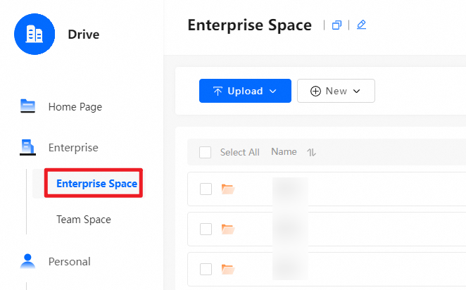Expand the Upload dropdown button
The height and width of the screenshot is (290, 466).
[x=245, y=91]
